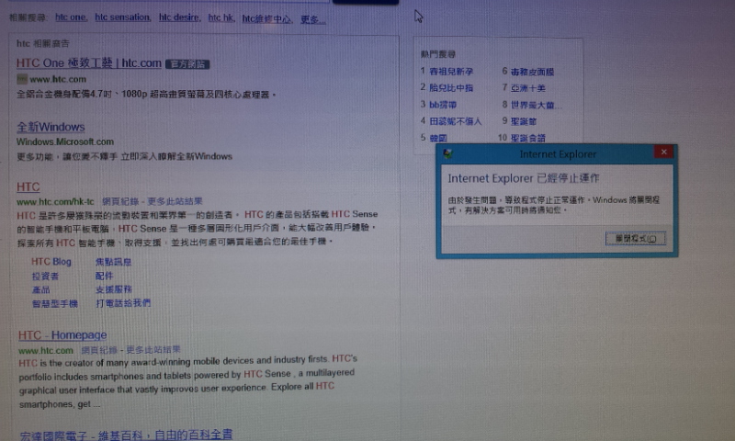Open the related search 'htc維修中心'
735x441 pixels.
pos(266,18)
